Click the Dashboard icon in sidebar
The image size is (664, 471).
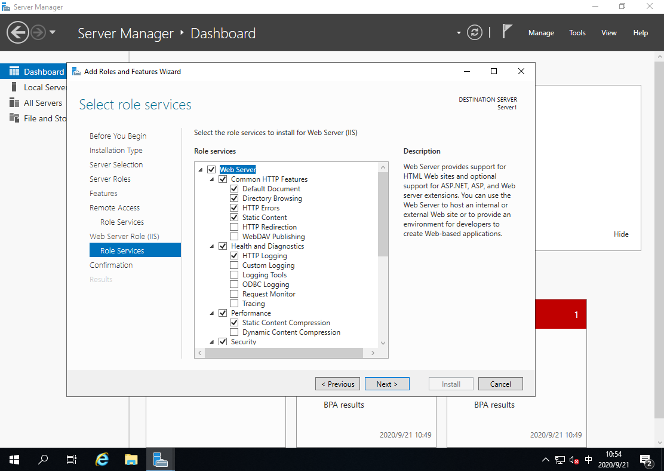click(14, 71)
